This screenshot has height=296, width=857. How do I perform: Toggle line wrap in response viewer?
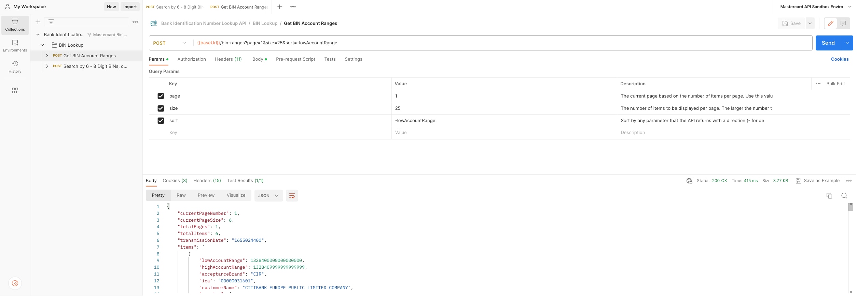click(x=292, y=195)
